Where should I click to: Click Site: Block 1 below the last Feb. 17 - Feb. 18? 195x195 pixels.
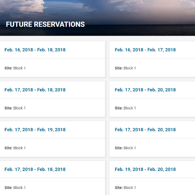click(x=15, y=187)
